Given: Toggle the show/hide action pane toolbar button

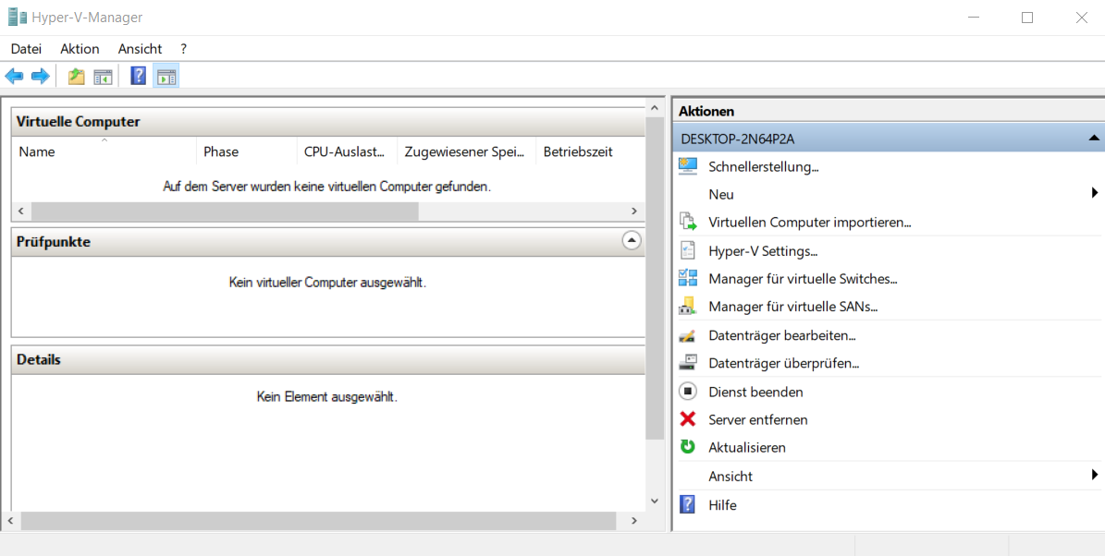Looking at the screenshot, I should coord(166,77).
